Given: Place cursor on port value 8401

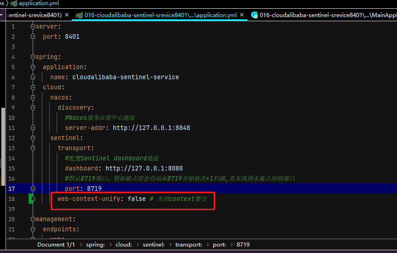Looking at the screenshot, I should (x=72, y=37).
